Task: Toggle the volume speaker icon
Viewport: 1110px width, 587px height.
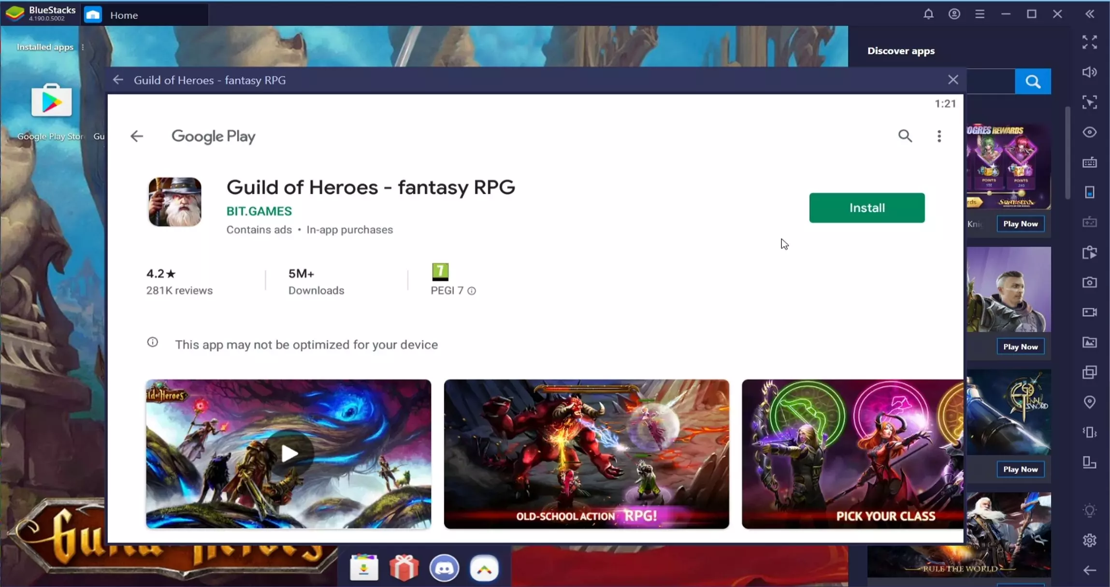Action: point(1089,72)
